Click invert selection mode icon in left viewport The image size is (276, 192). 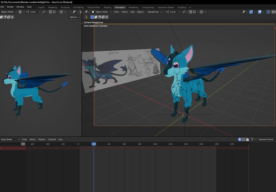pos(9,17)
